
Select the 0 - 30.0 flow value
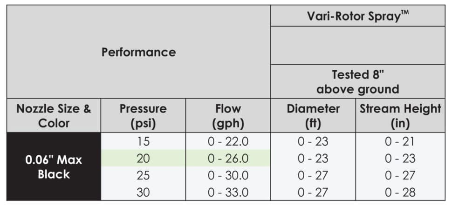(228, 175)
